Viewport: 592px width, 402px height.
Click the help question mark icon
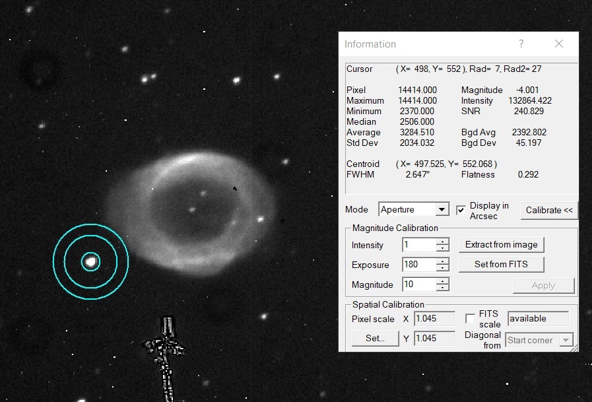pyautogui.click(x=521, y=44)
